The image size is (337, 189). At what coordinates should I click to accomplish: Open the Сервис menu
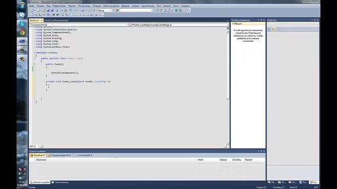tap(135, 6)
